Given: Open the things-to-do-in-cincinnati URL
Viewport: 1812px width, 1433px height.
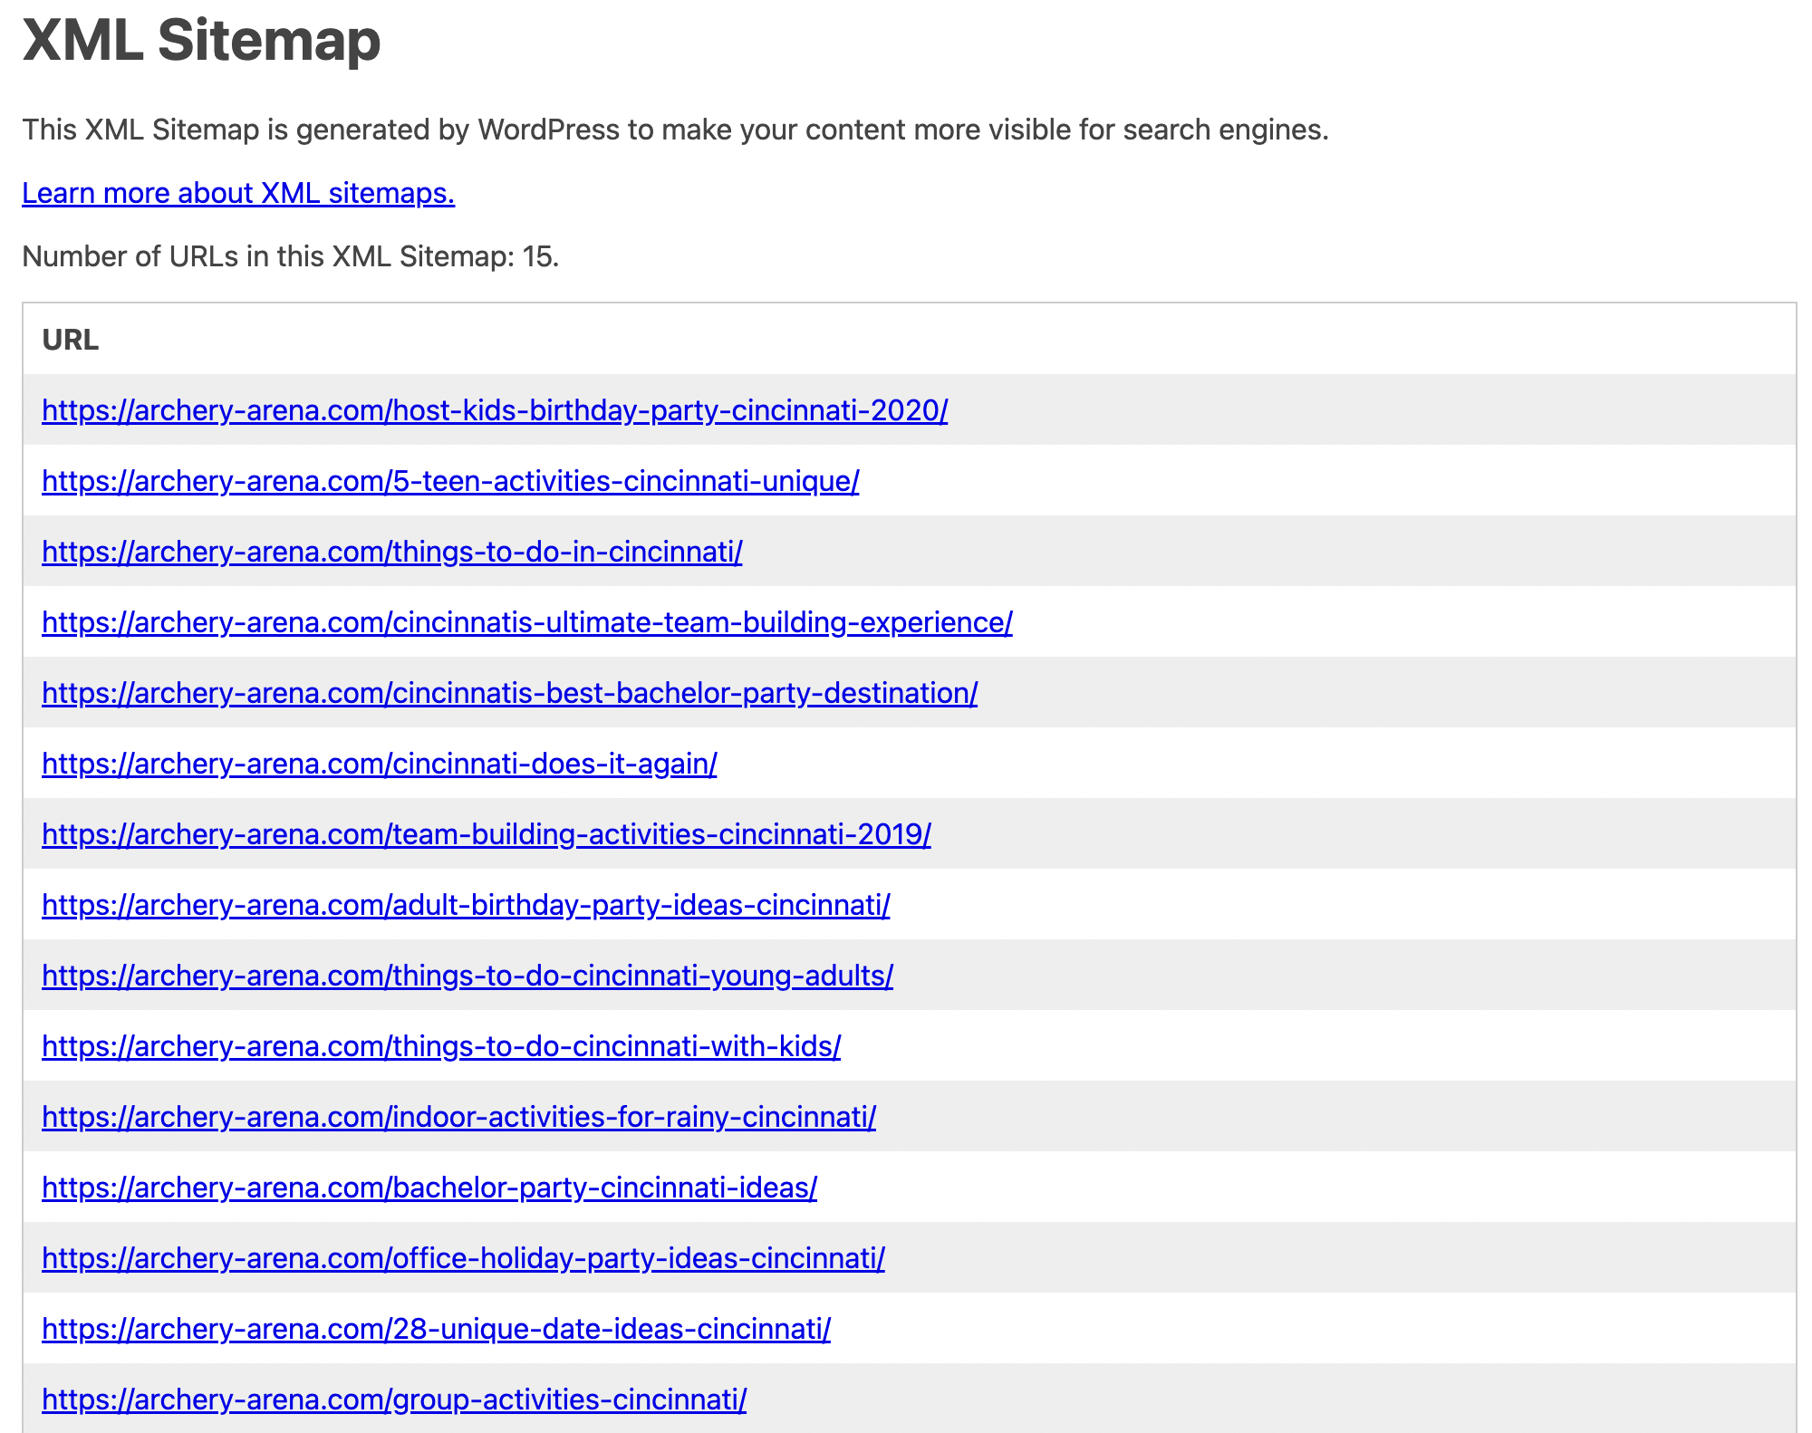Looking at the screenshot, I should click(391, 552).
